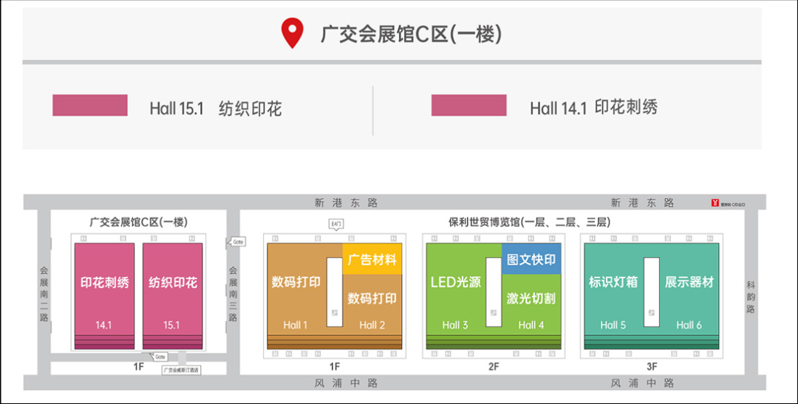
Task: Click the 会展南三路 road label
Action: [233, 294]
